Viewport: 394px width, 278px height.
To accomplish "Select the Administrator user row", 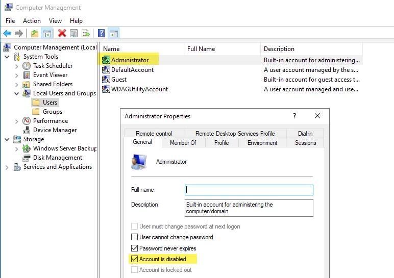I will pyautogui.click(x=231, y=60).
